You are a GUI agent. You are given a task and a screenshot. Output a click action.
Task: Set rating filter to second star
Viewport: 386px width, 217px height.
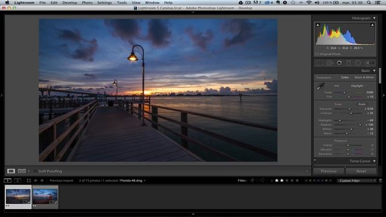(282, 181)
